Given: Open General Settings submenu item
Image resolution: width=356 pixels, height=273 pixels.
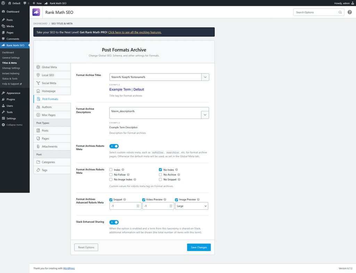Looking at the screenshot, I should click(11, 58).
